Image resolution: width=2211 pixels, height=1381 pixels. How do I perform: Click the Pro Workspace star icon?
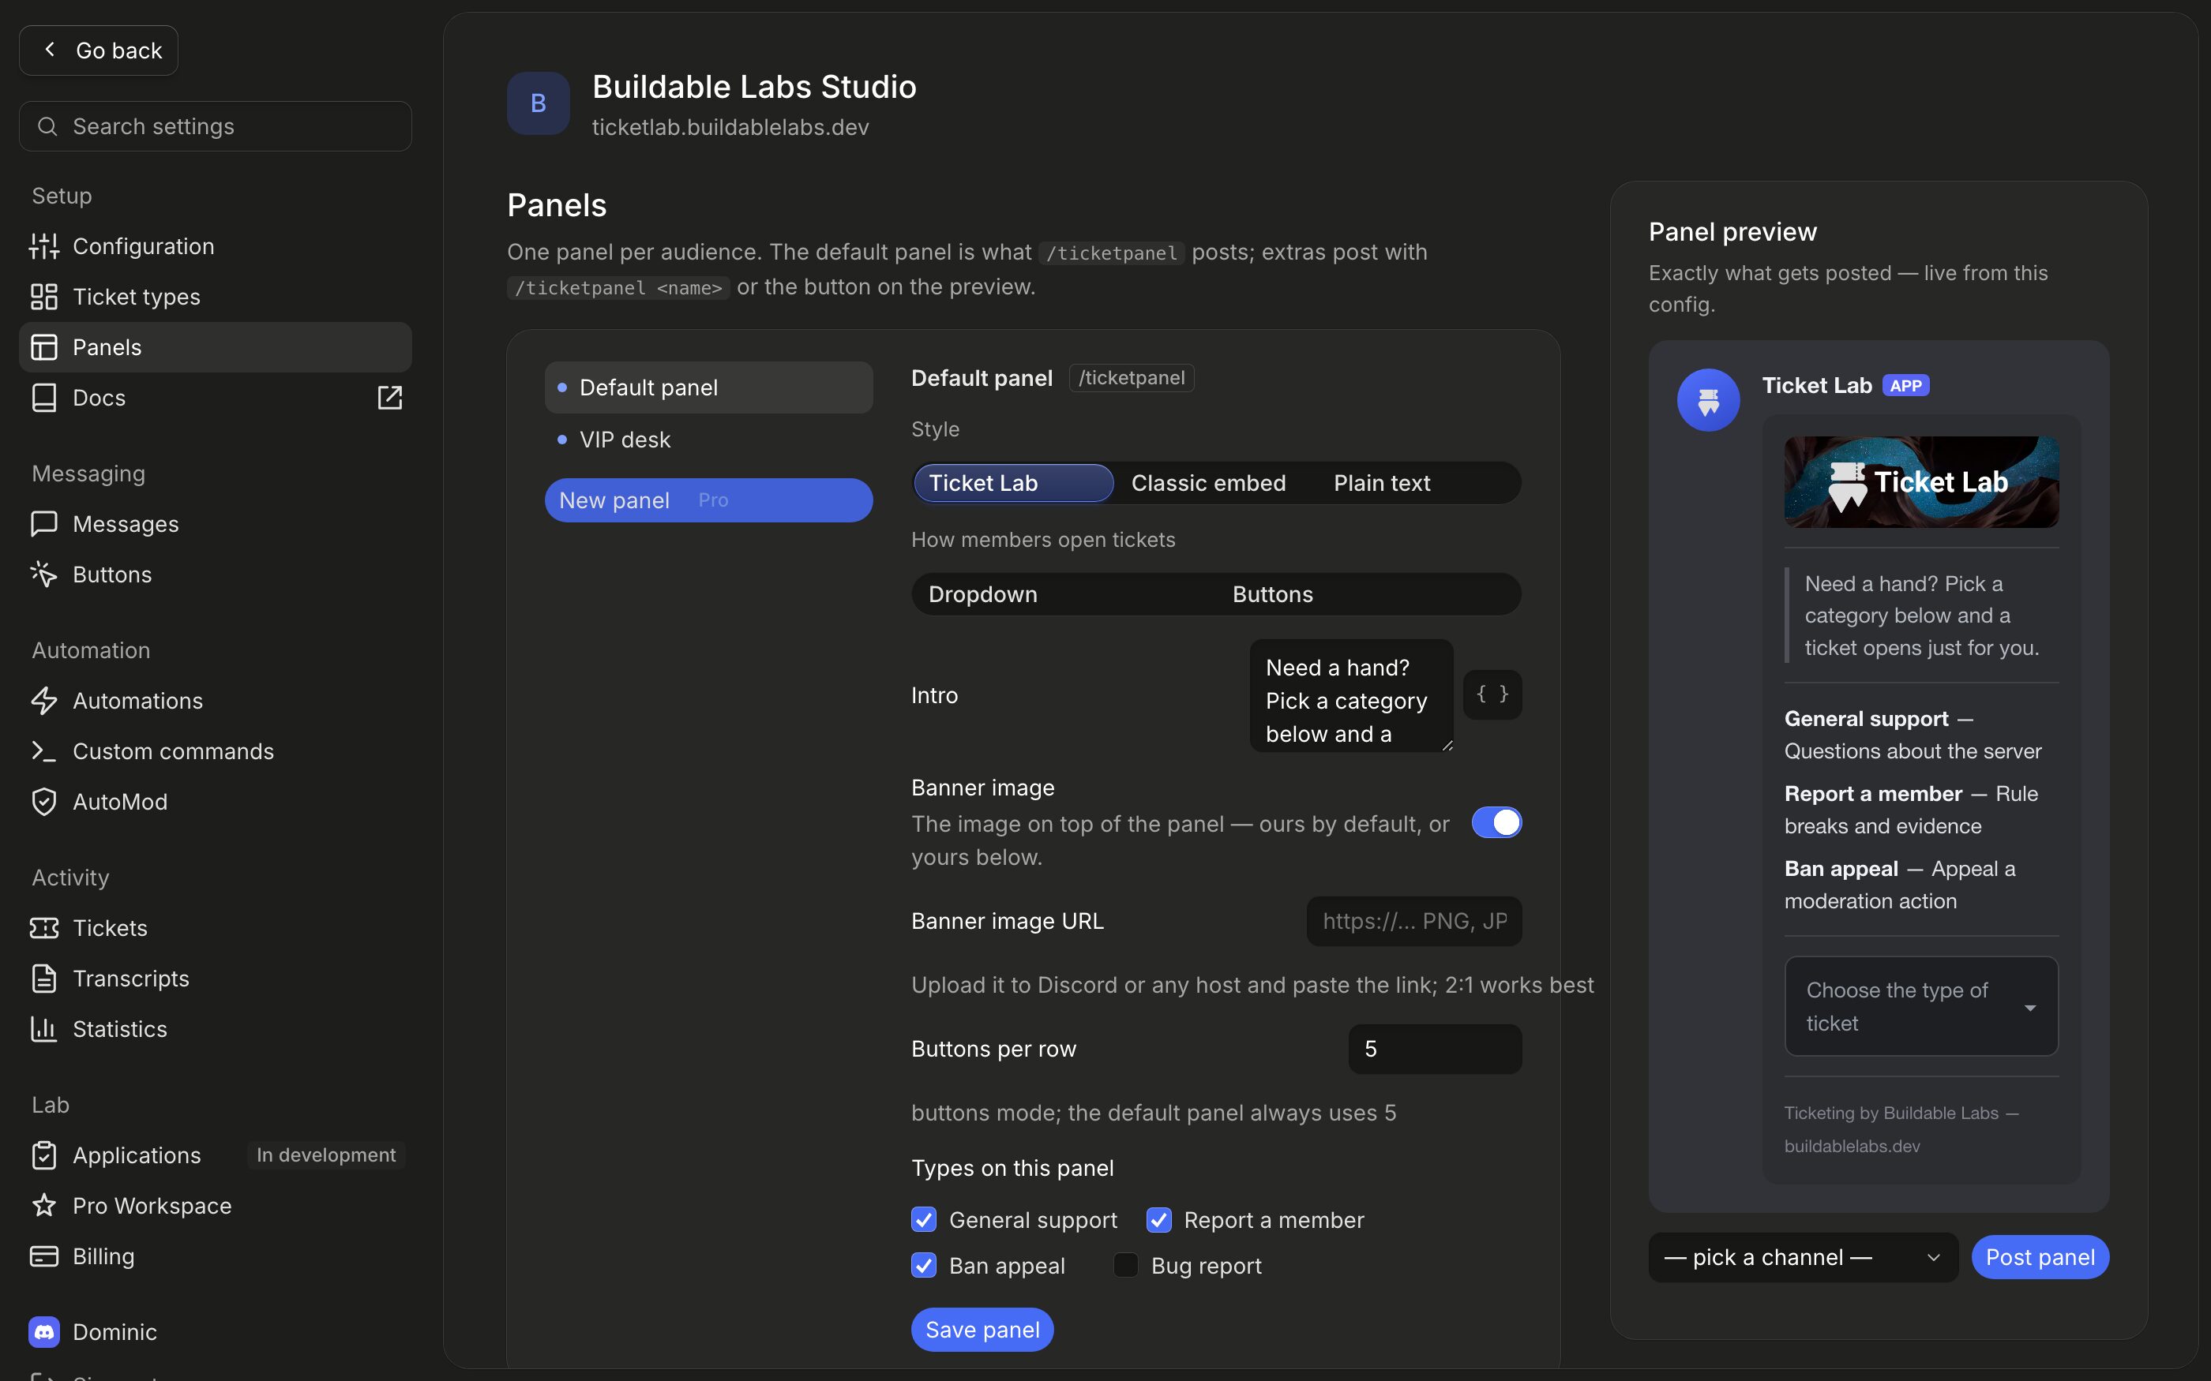[x=44, y=1206]
